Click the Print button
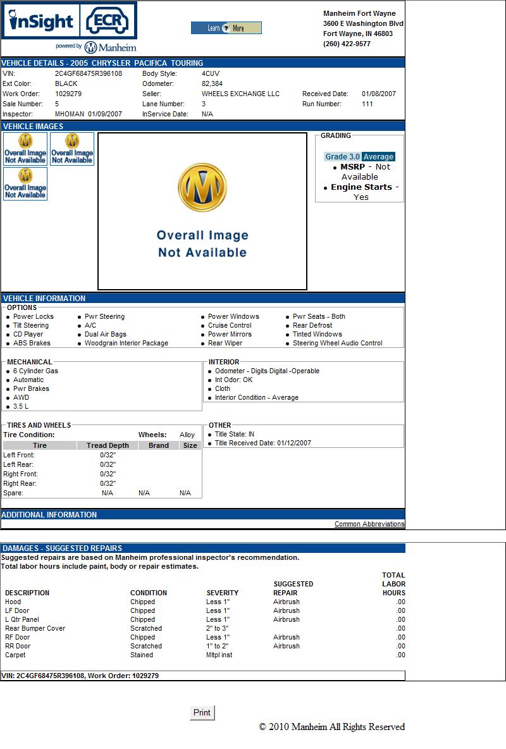Viewport: 506px width, 749px height. (202, 712)
